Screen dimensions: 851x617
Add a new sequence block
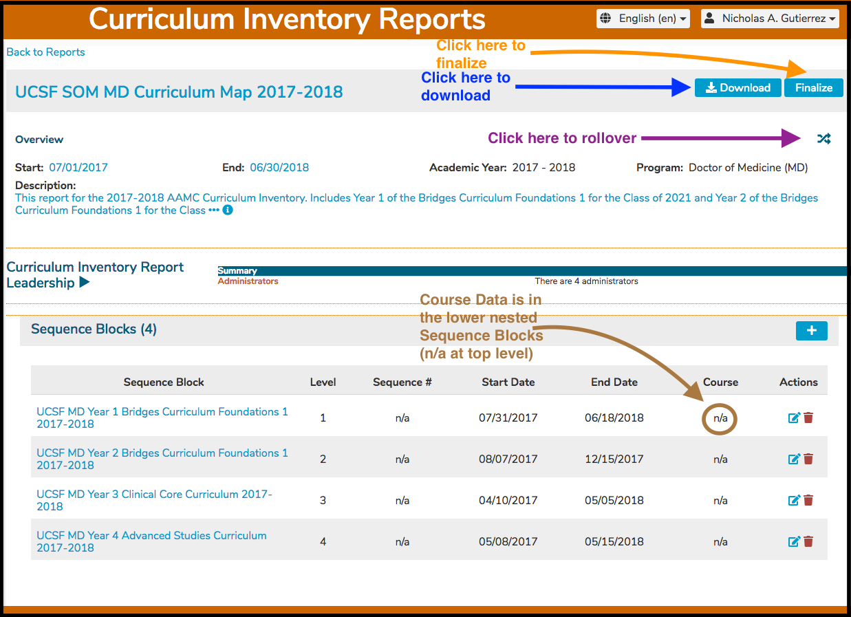[812, 330]
